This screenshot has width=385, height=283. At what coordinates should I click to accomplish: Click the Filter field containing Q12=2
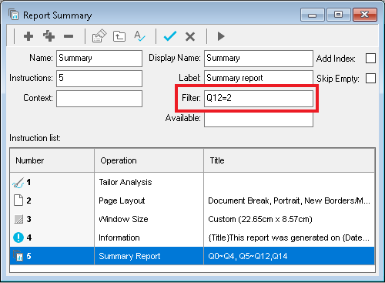click(259, 99)
